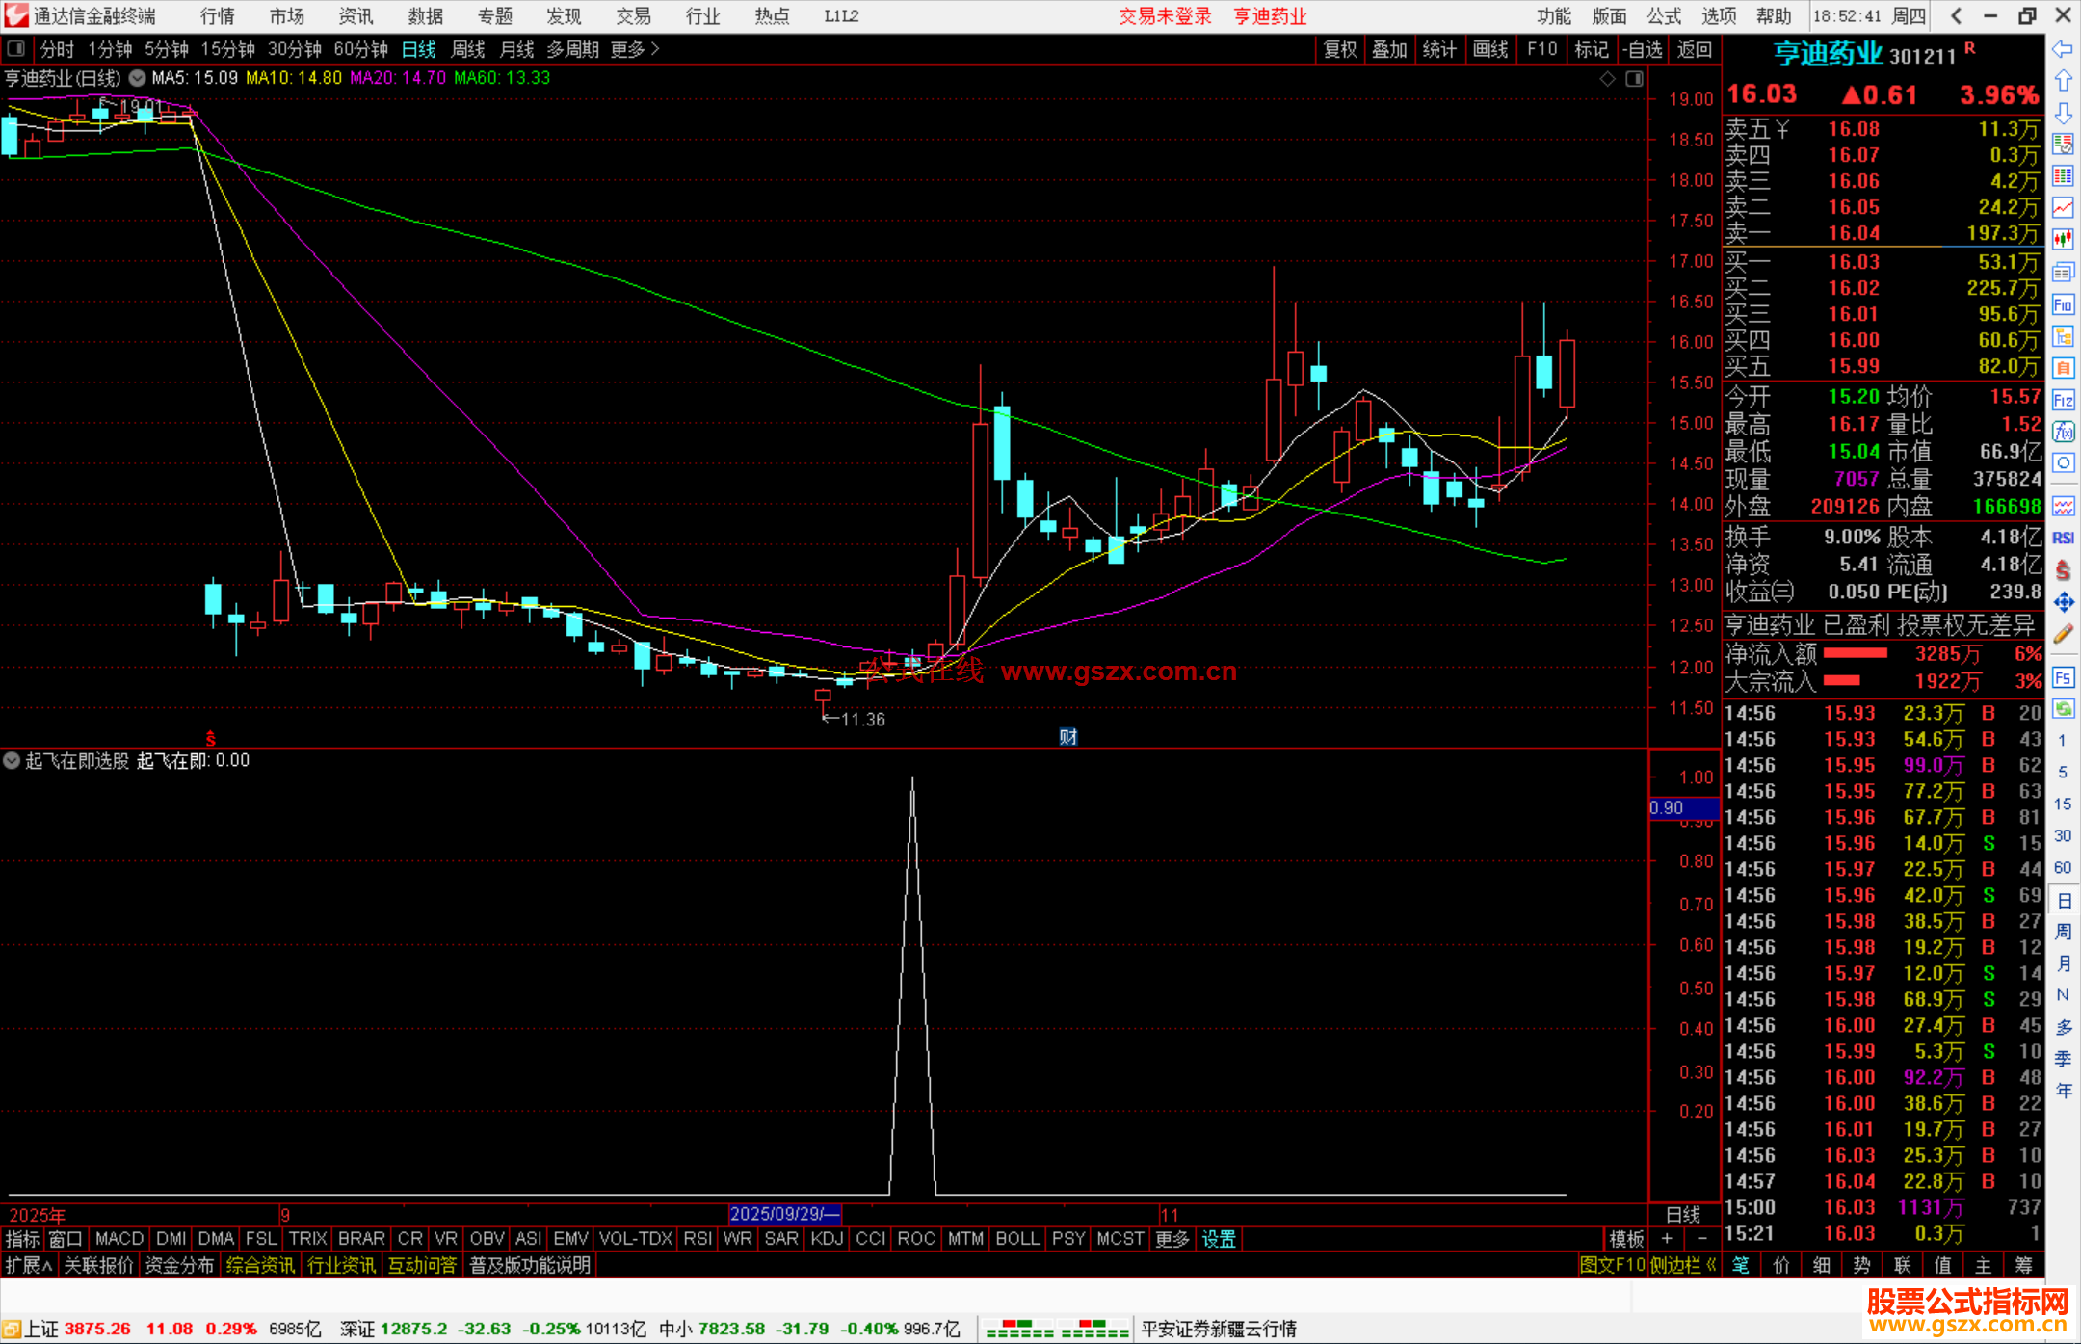Click the 设置 settings button
The height and width of the screenshot is (1344, 2081).
coord(1218,1239)
